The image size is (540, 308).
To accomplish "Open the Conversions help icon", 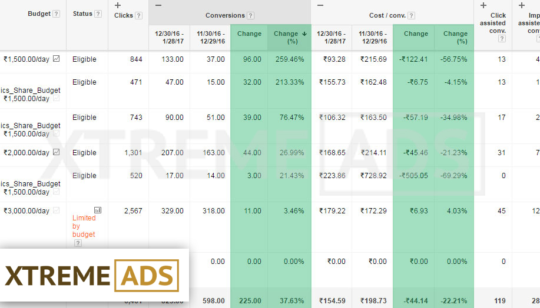I will 251,15.
